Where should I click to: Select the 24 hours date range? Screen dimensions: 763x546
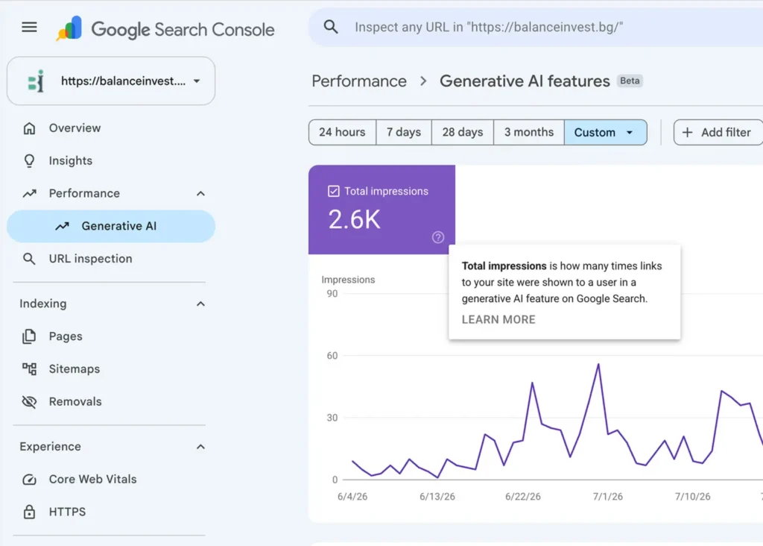tap(342, 133)
